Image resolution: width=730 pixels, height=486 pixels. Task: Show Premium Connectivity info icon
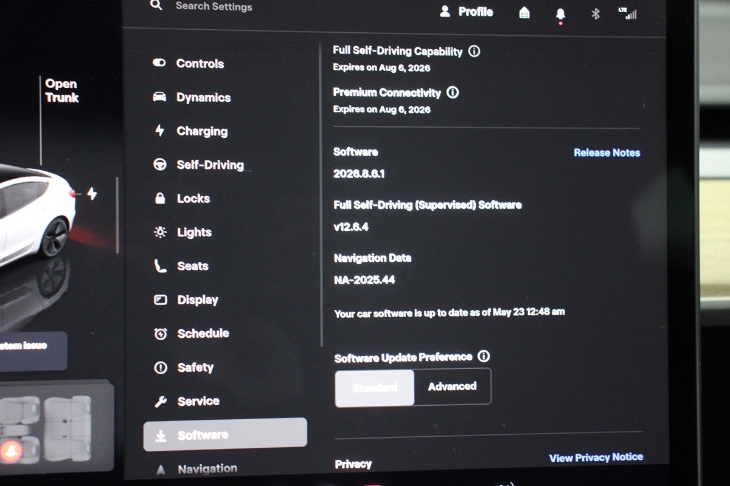(453, 92)
